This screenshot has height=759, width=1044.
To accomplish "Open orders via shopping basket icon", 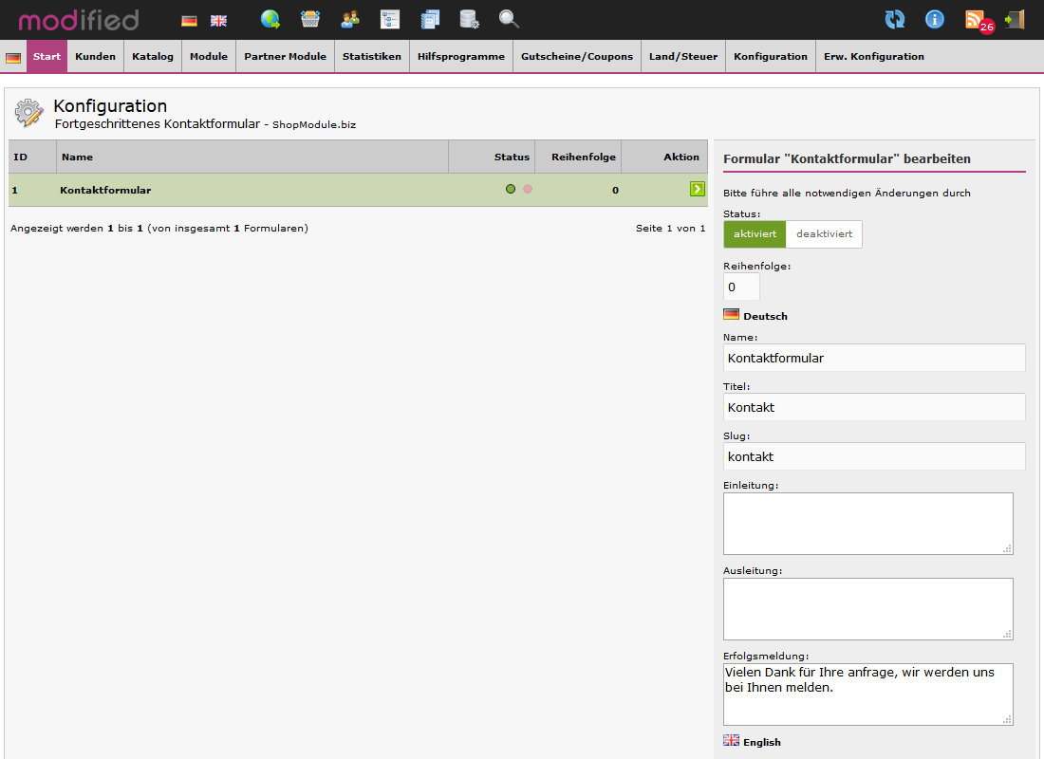I will [x=310, y=19].
